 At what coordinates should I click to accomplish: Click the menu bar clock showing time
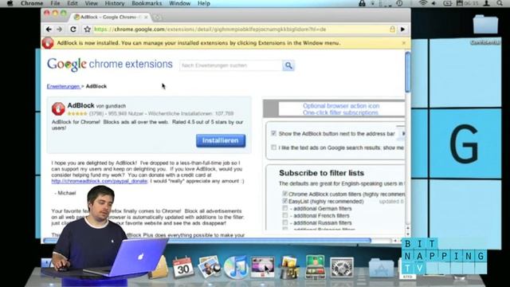(x=472, y=3)
